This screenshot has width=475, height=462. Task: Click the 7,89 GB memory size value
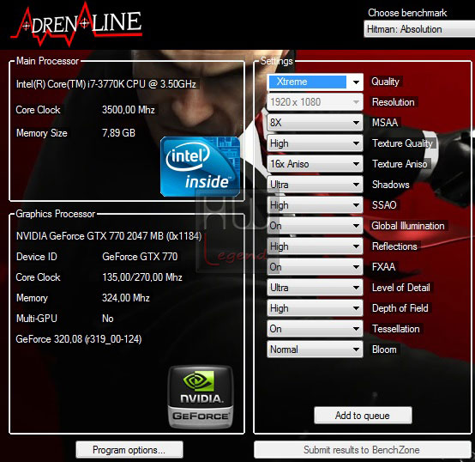tap(118, 133)
